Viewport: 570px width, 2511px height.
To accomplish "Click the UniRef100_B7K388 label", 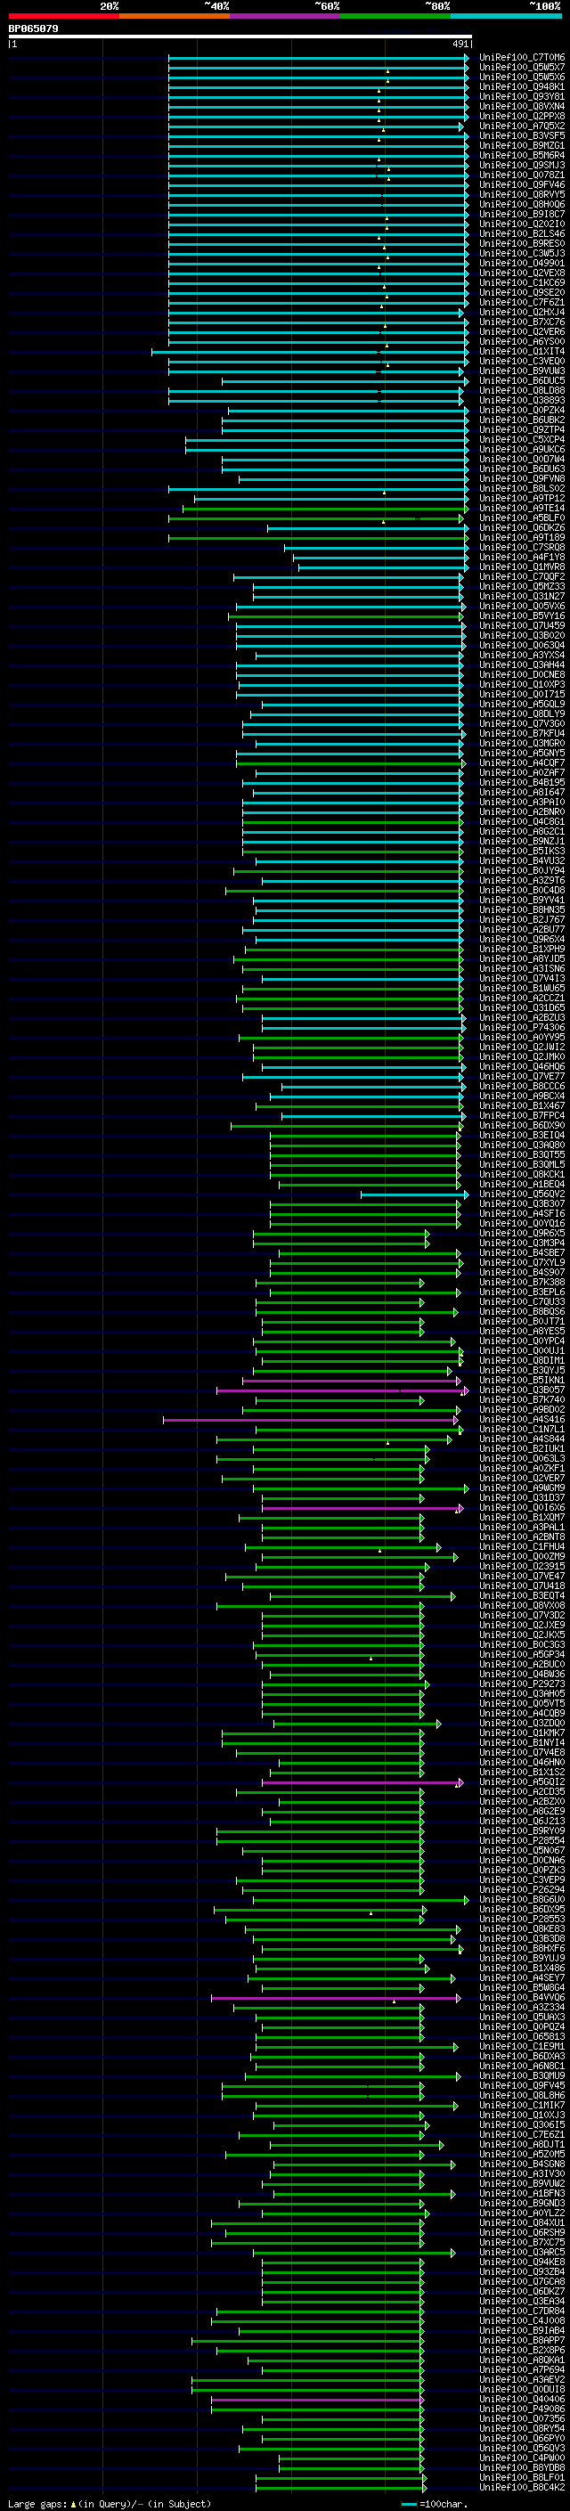I will pyautogui.click(x=521, y=1283).
